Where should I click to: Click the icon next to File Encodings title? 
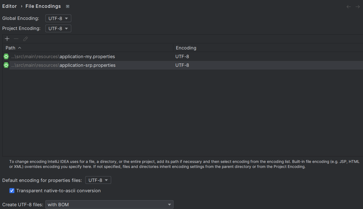click(68, 6)
